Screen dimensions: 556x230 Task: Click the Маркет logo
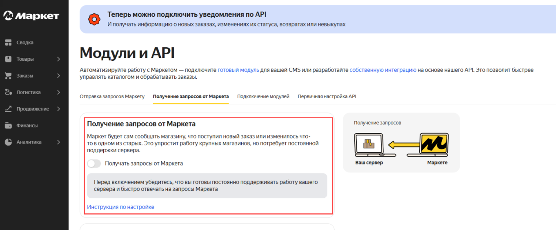point(31,16)
